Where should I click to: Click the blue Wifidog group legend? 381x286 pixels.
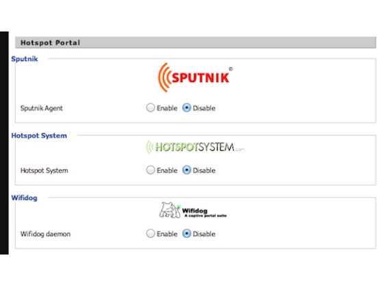point(25,198)
